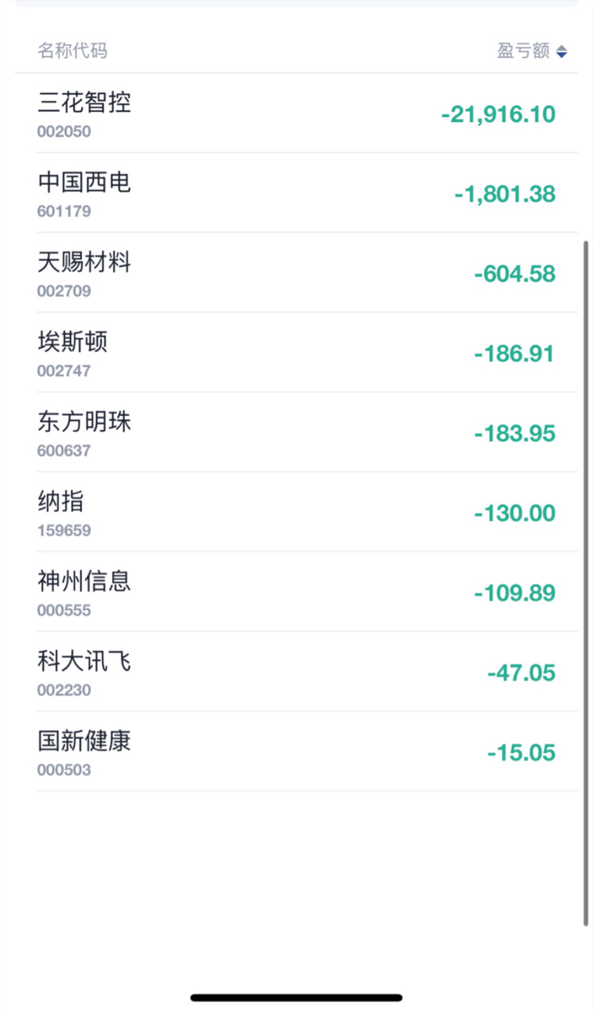The height and width of the screenshot is (1013, 593).
Task: Tap the -1,801.38 loss value
Action: pyautogui.click(x=504, y=194)
